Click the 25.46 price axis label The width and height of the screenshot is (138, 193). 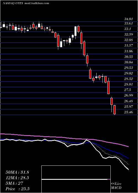pos(128,112)
